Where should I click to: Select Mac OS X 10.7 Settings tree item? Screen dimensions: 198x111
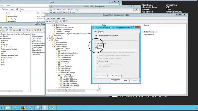pyautogui.click(x=70, y=83)
